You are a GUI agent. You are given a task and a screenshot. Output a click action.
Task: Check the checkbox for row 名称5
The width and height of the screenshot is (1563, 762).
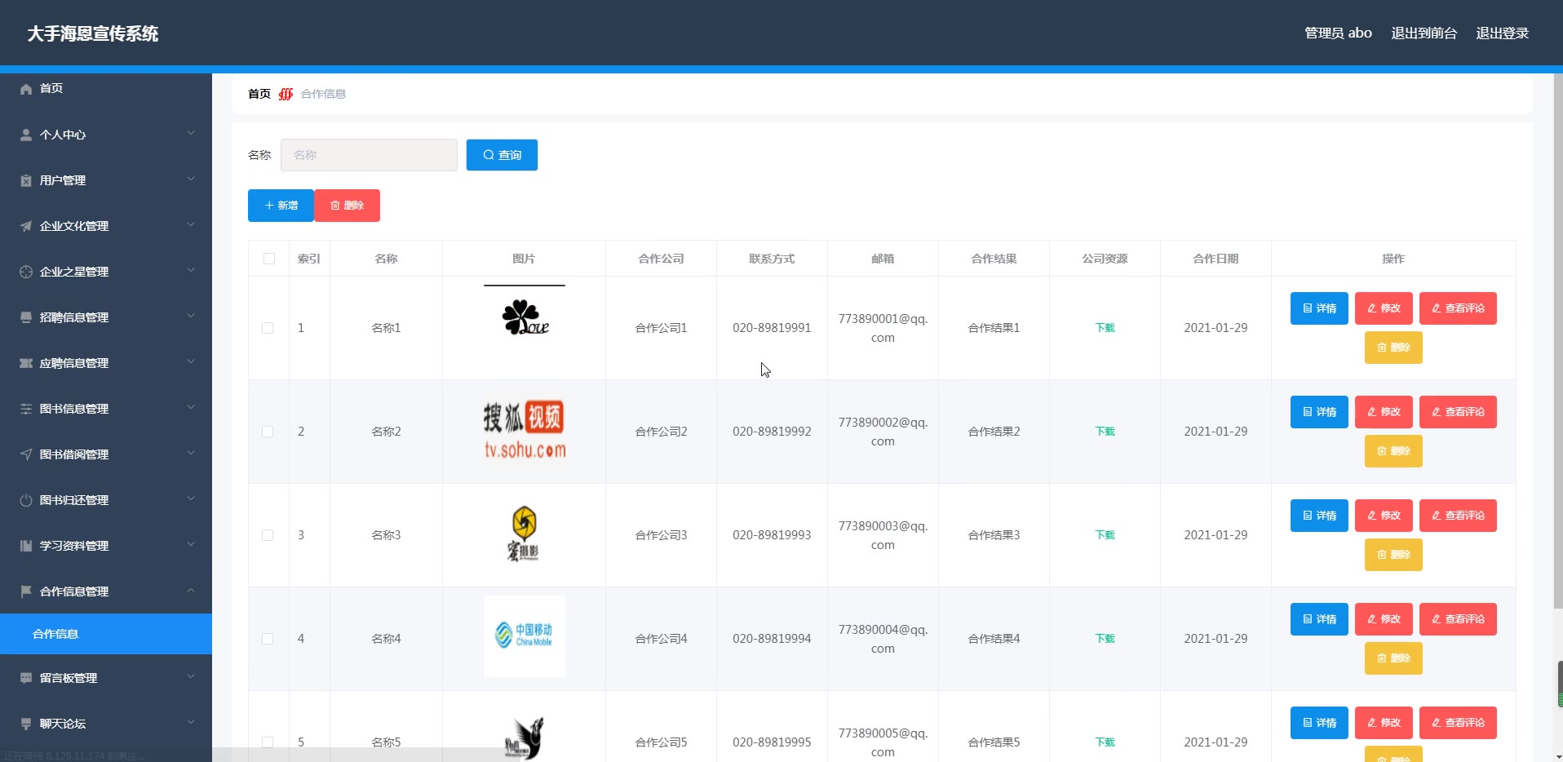tap(268, 742)
